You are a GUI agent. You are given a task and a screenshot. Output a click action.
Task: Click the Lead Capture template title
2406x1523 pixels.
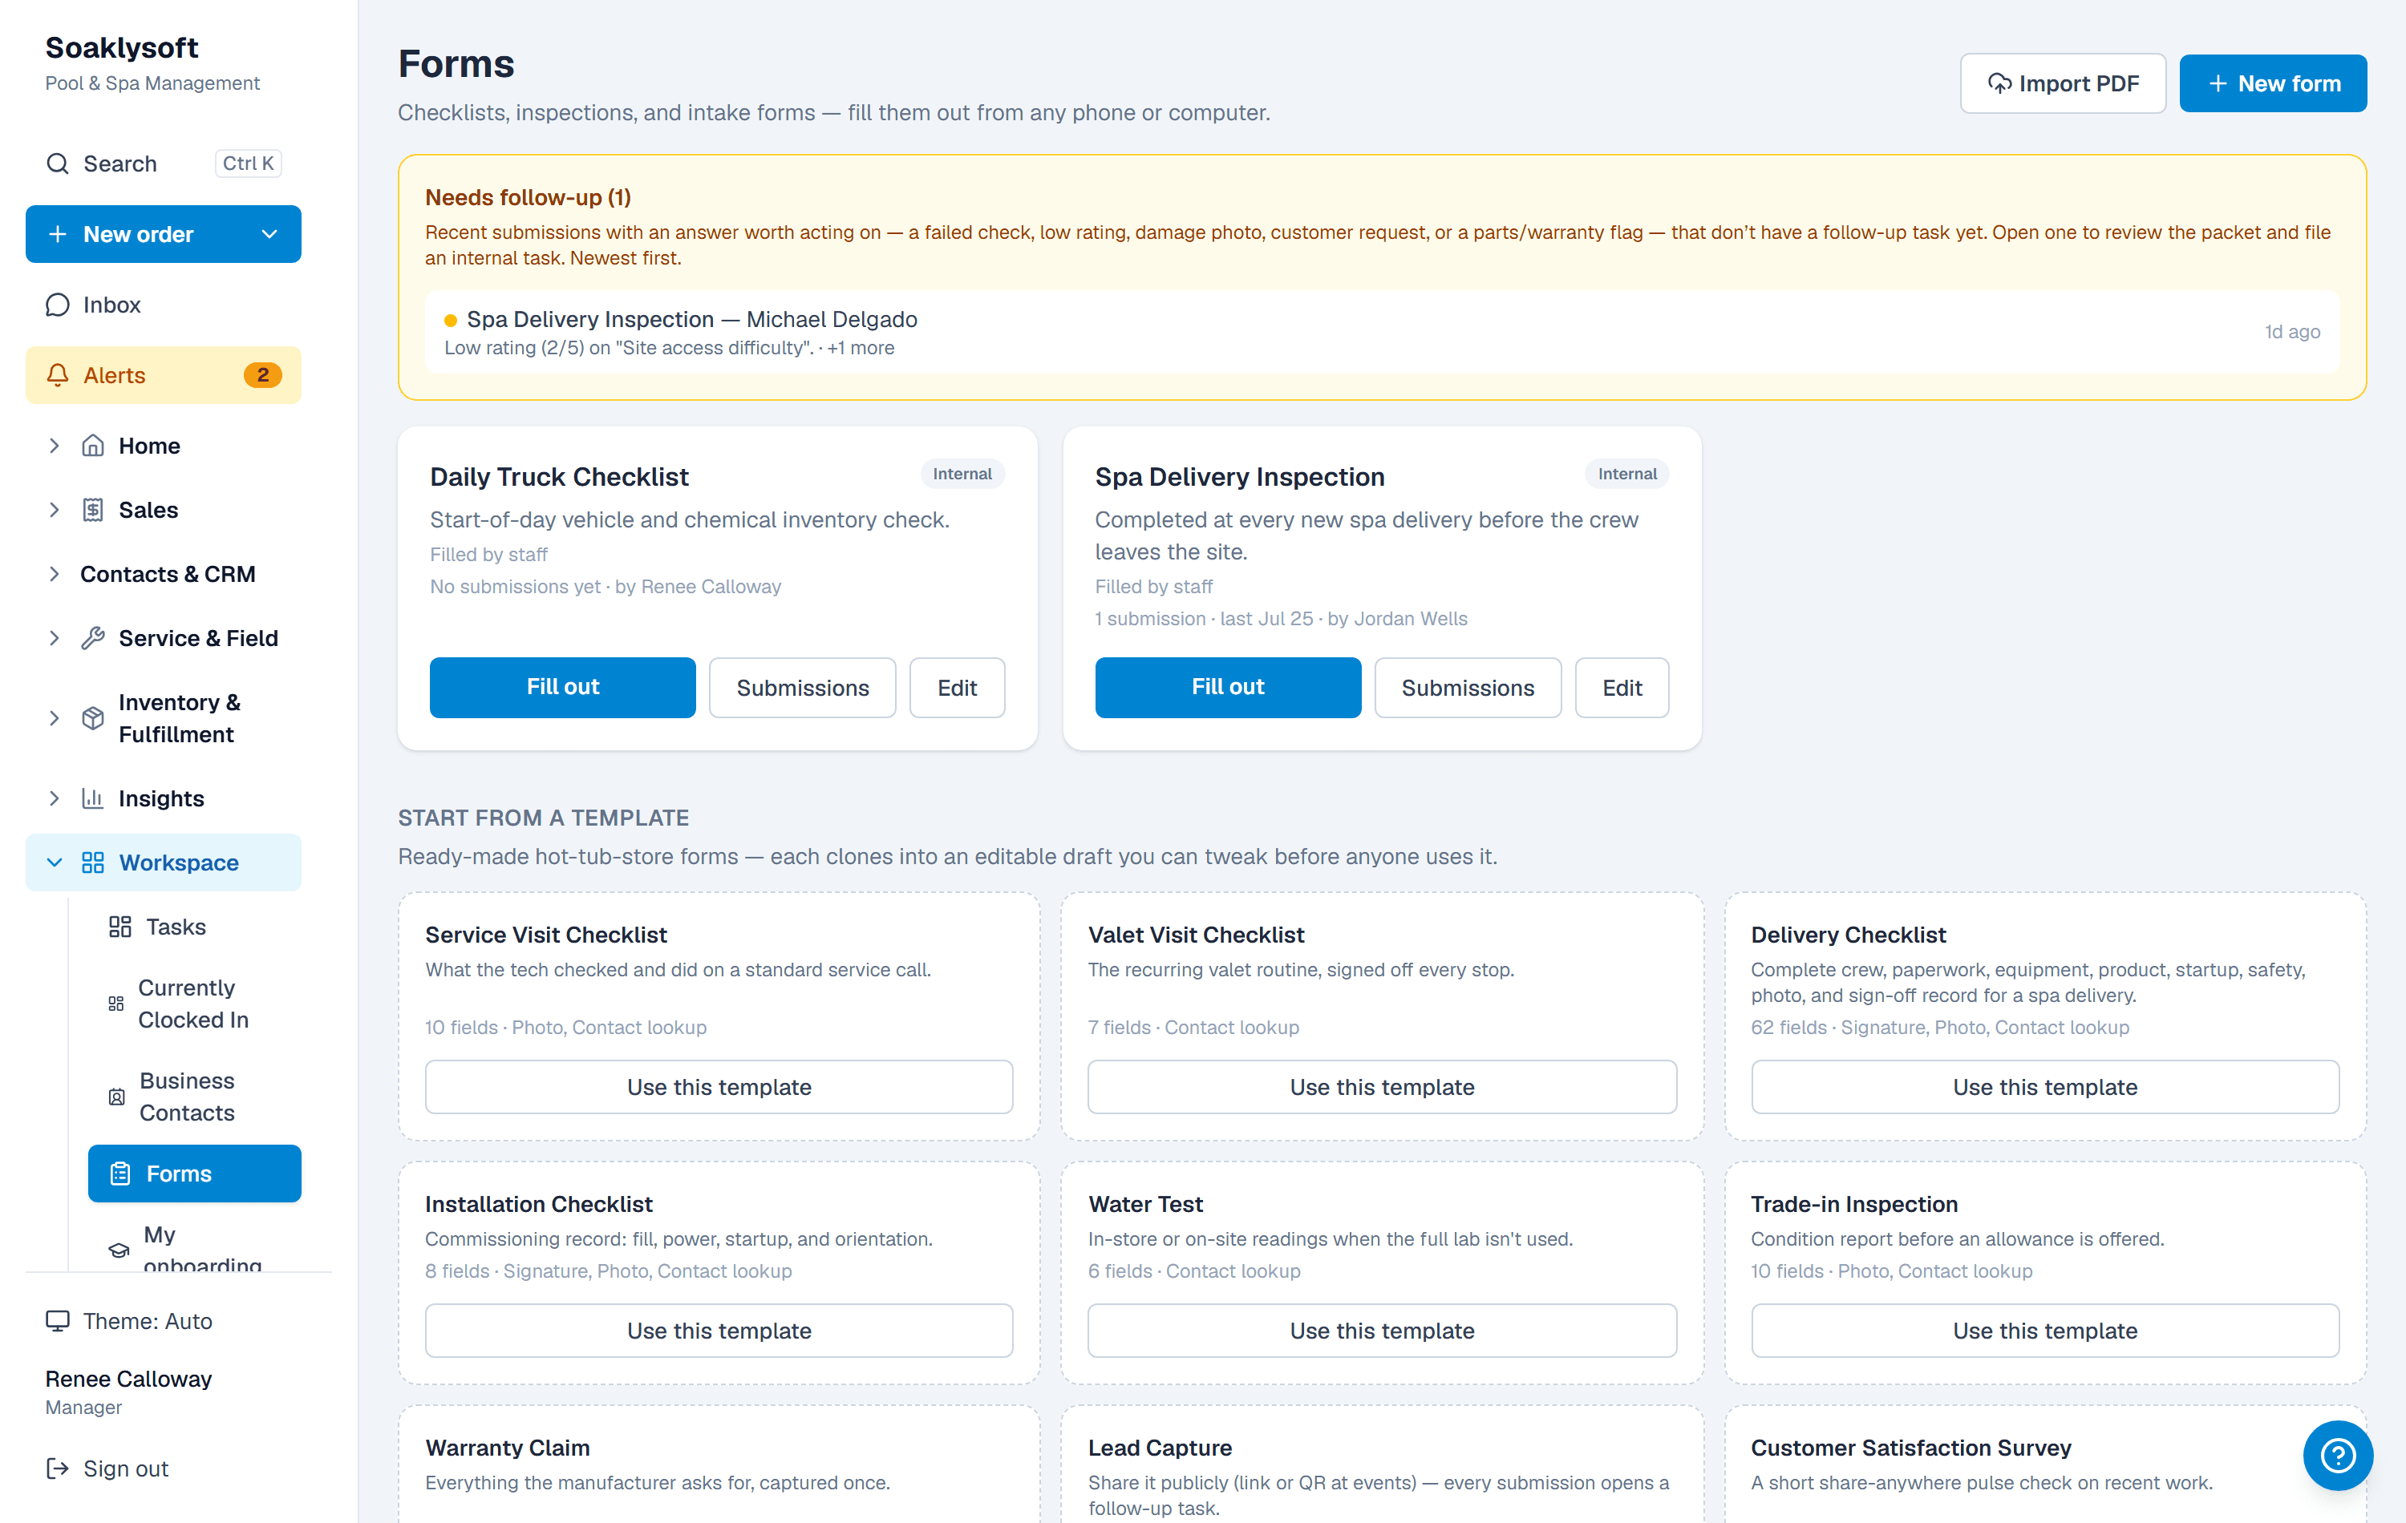(x=1160, y=1447)
